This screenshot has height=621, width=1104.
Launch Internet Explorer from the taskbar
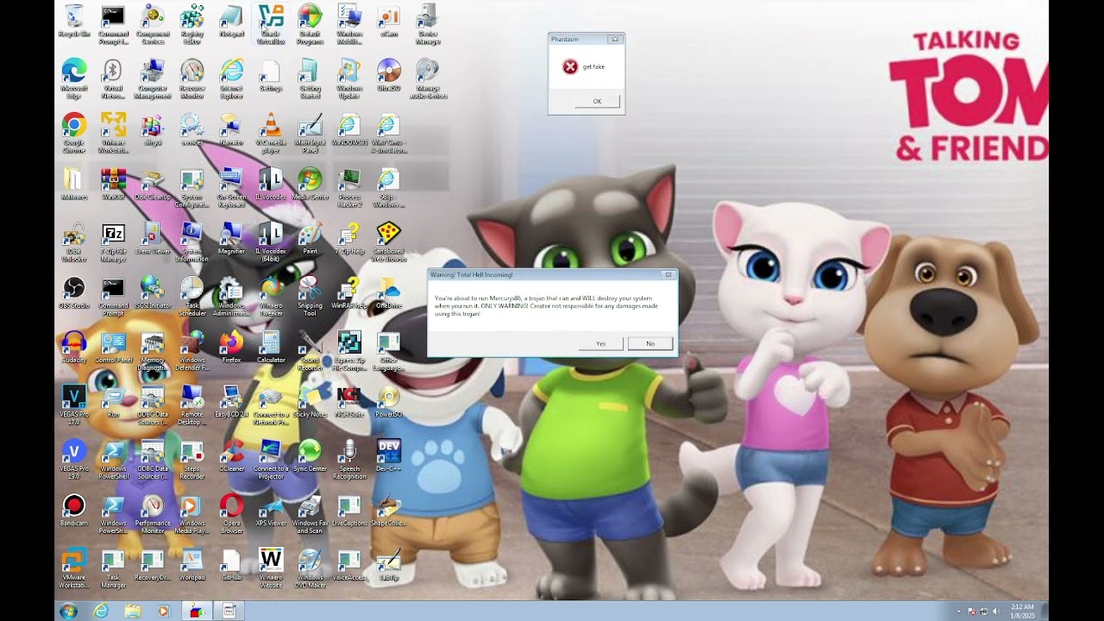pos(101,612)
